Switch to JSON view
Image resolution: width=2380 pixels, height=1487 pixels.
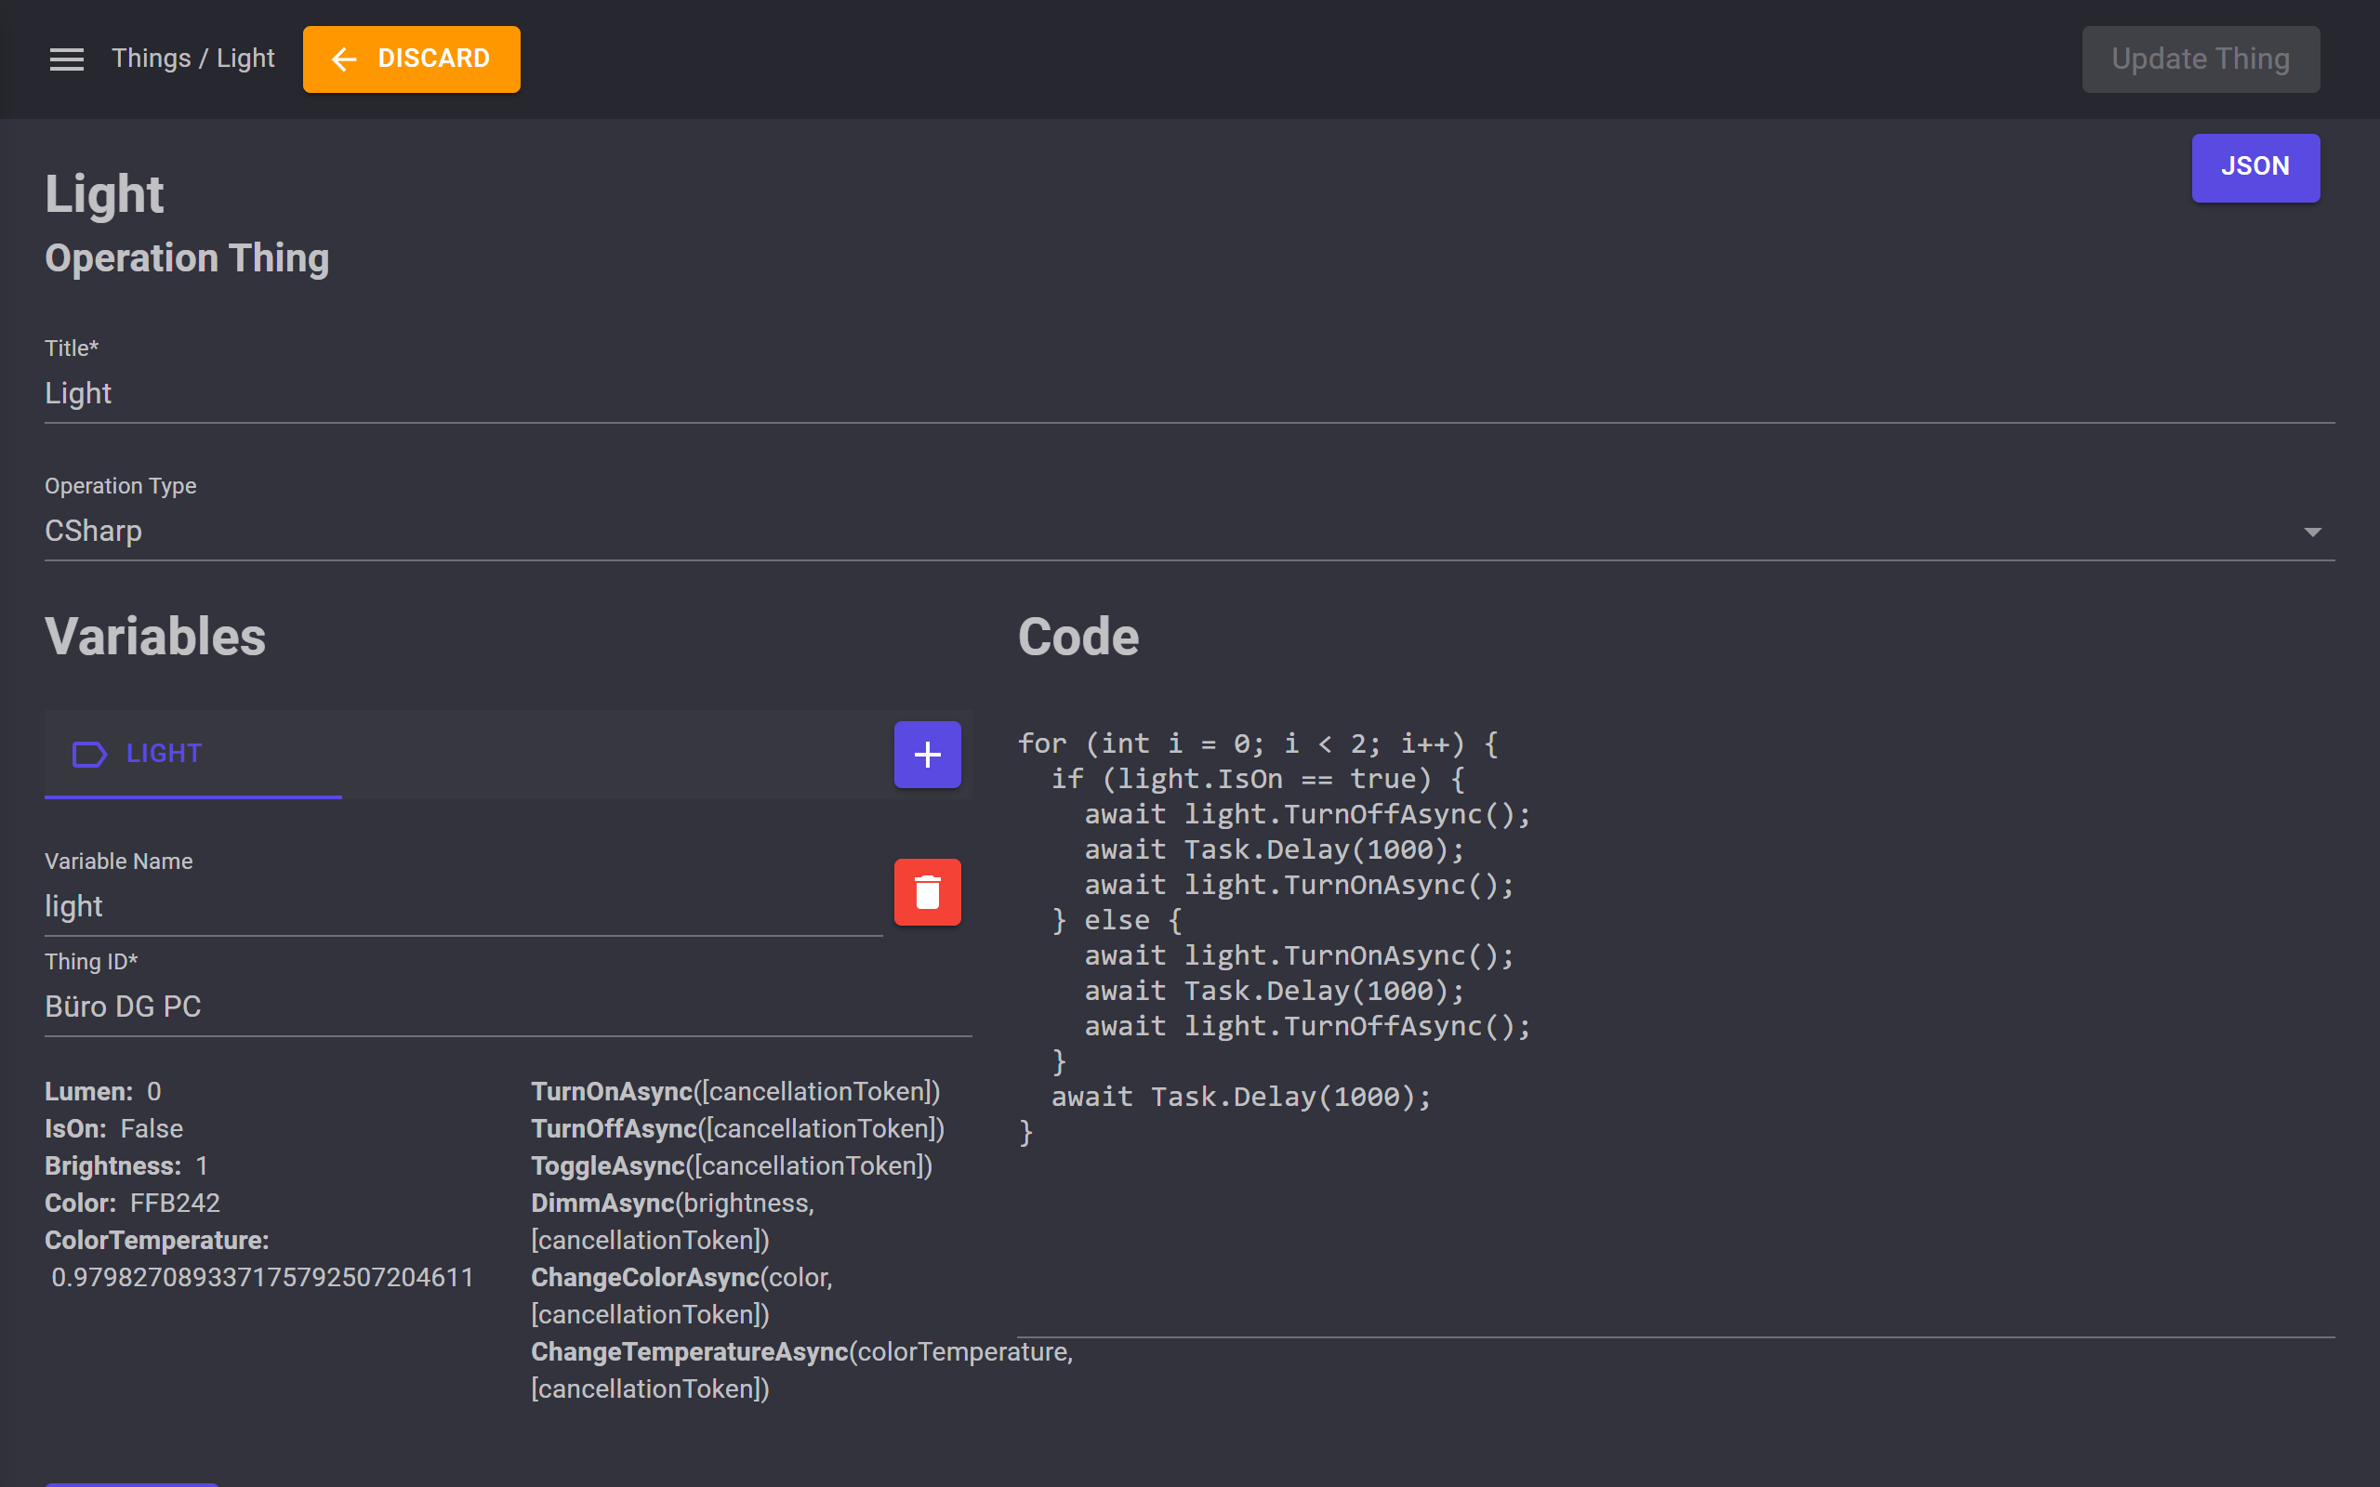click(x=2255, y=167)
